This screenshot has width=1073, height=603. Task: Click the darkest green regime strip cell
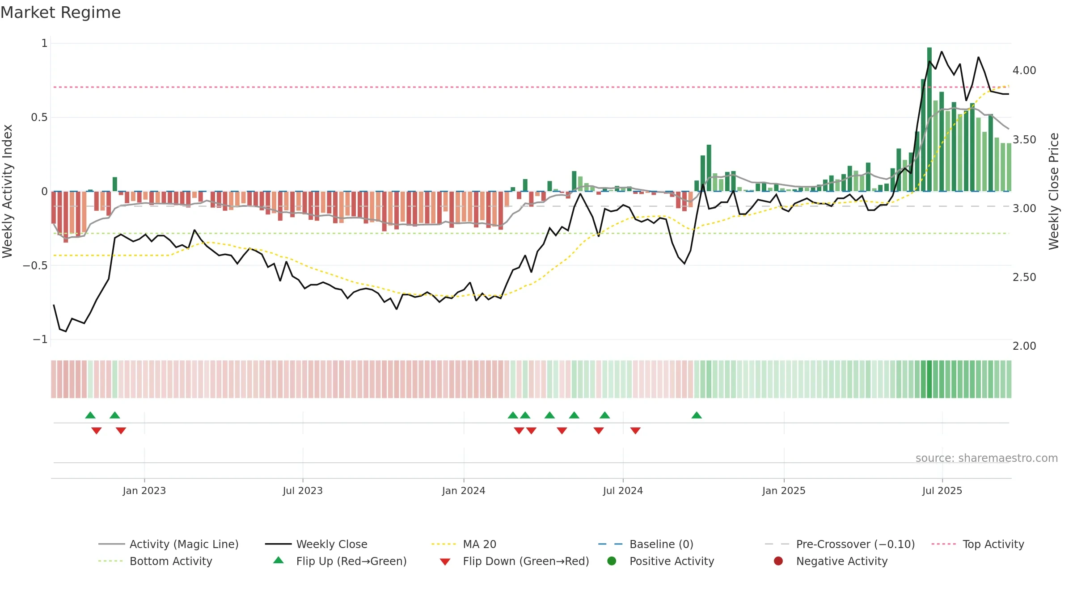pos(929,379)
